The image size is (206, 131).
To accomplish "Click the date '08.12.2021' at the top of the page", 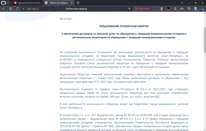I will pos(66,19).
